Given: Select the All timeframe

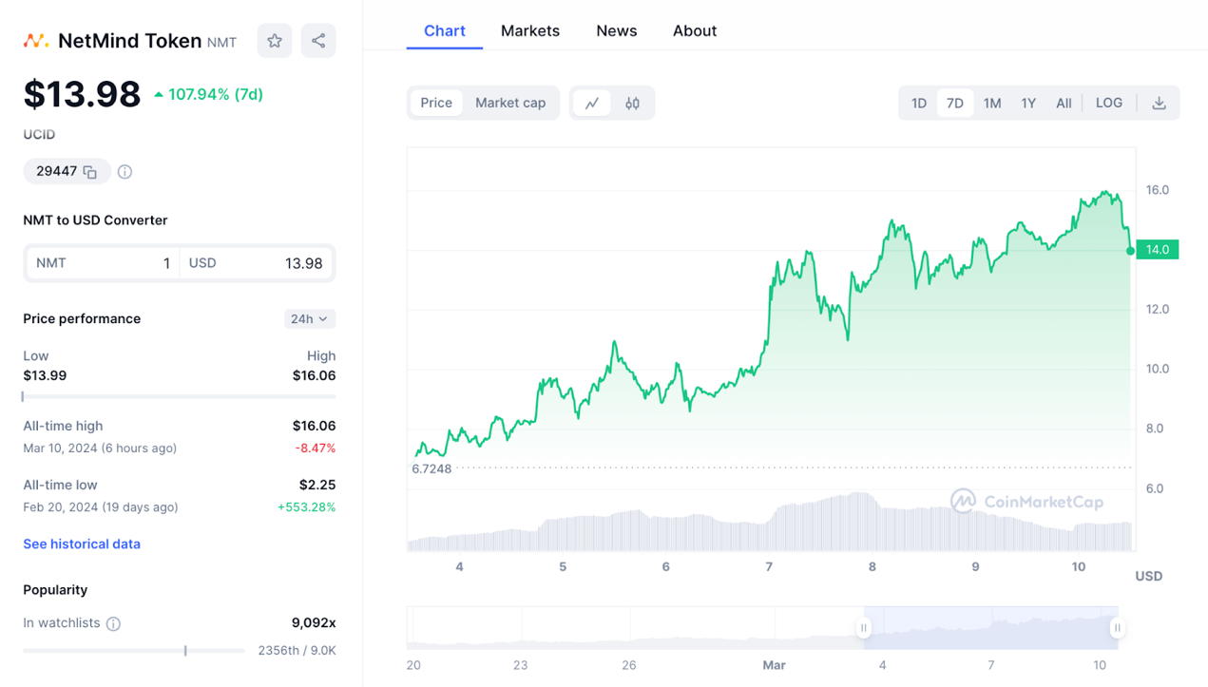Looking at the screenshot, I should (x=1064, y=103).
